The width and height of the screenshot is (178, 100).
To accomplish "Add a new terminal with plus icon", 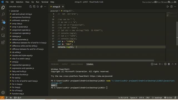I will (x=160, y=64).
